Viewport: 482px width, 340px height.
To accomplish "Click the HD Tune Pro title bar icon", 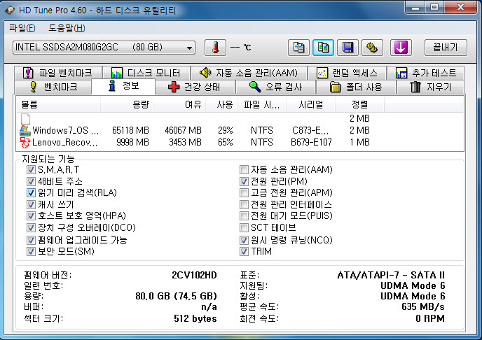I will click(10, 10).
